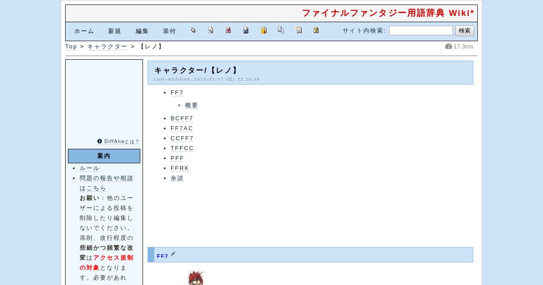
Task: Click red text アクセス規制の対象 in sidebar
Action: coord(107,263)
